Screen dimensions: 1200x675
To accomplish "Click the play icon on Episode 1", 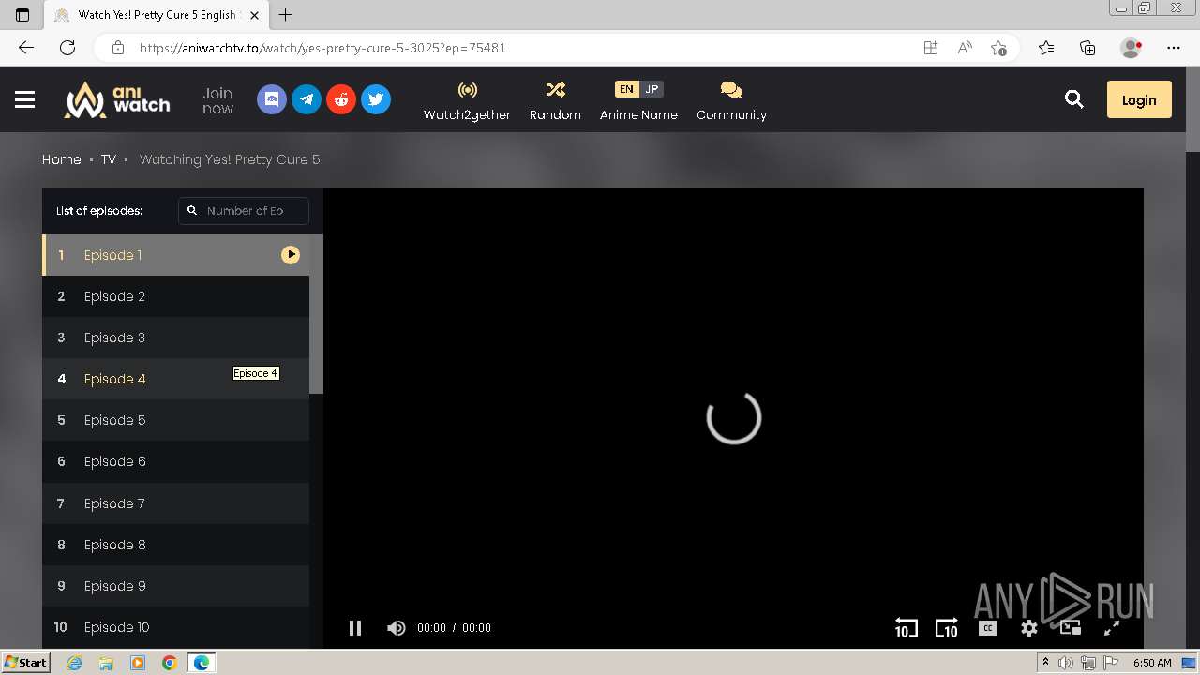I will tap(291, 255).
